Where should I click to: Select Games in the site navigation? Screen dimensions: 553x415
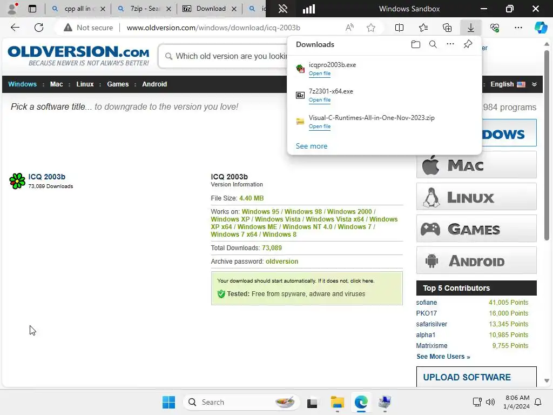click(x=118, y=84)
